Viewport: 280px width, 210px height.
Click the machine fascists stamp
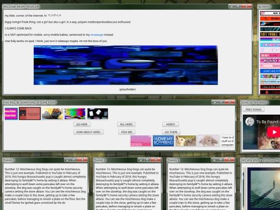pos(11,114)
